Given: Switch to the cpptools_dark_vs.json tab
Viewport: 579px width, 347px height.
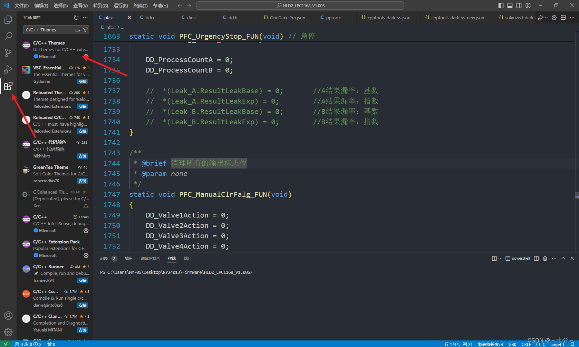Looking at the screenshot, I should click(x=389, y=18).
